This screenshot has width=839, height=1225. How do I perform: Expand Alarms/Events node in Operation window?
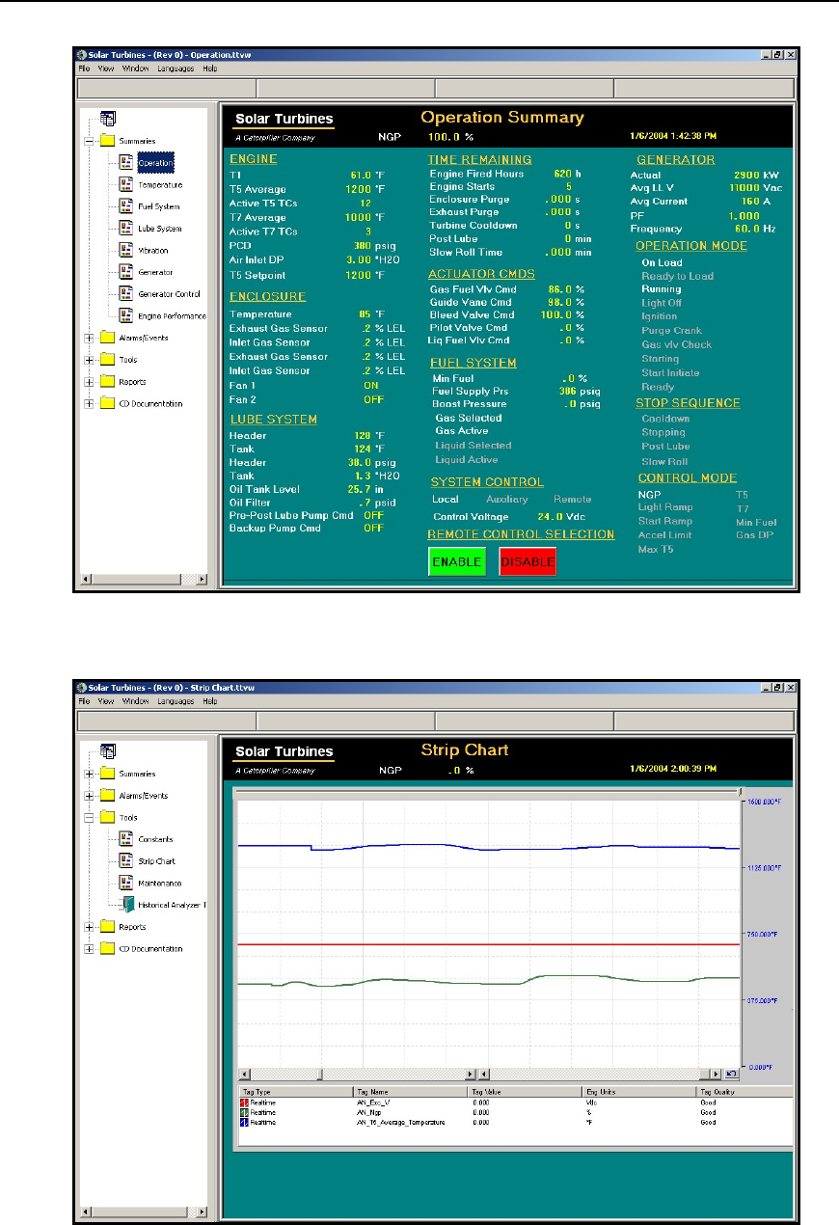pos(90,338)
